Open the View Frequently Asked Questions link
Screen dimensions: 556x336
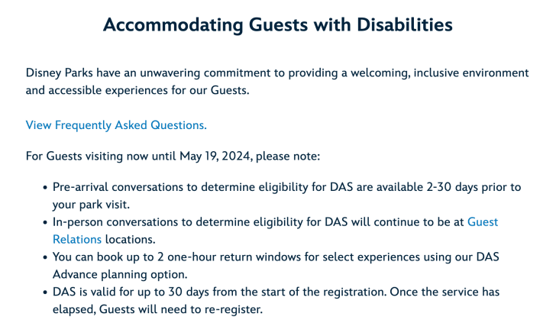(116, 125)
